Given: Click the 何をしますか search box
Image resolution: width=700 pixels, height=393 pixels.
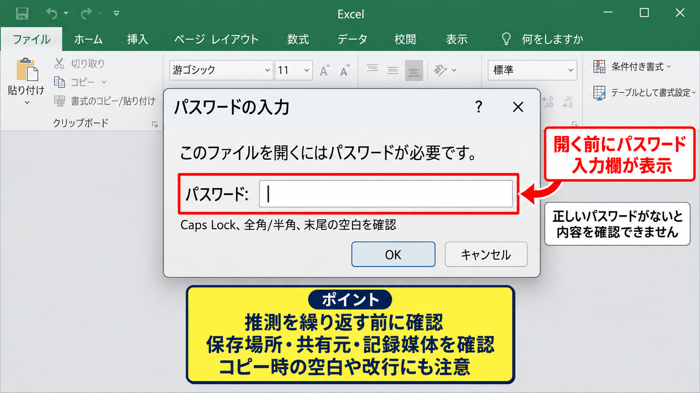Looking at the screenshot, I should 542,39.
